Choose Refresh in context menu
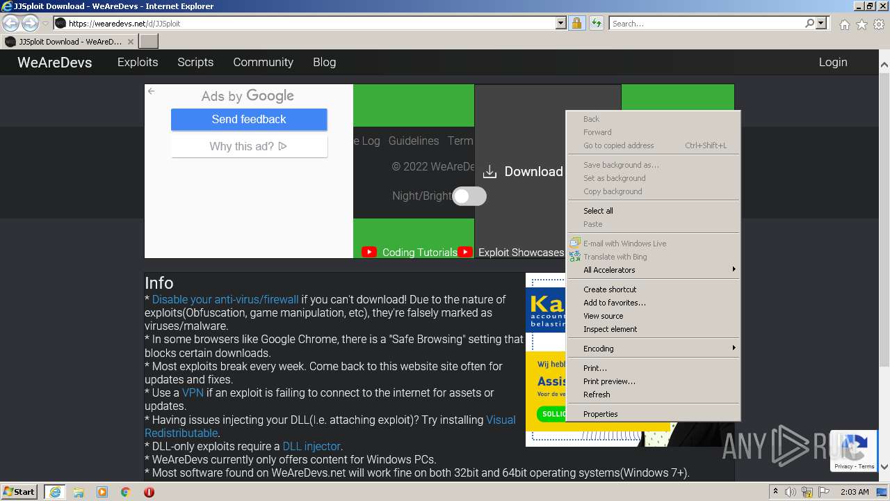 click(x=653, y=395)
